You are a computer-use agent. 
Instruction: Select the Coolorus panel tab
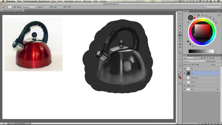click(x=186, y=11)
